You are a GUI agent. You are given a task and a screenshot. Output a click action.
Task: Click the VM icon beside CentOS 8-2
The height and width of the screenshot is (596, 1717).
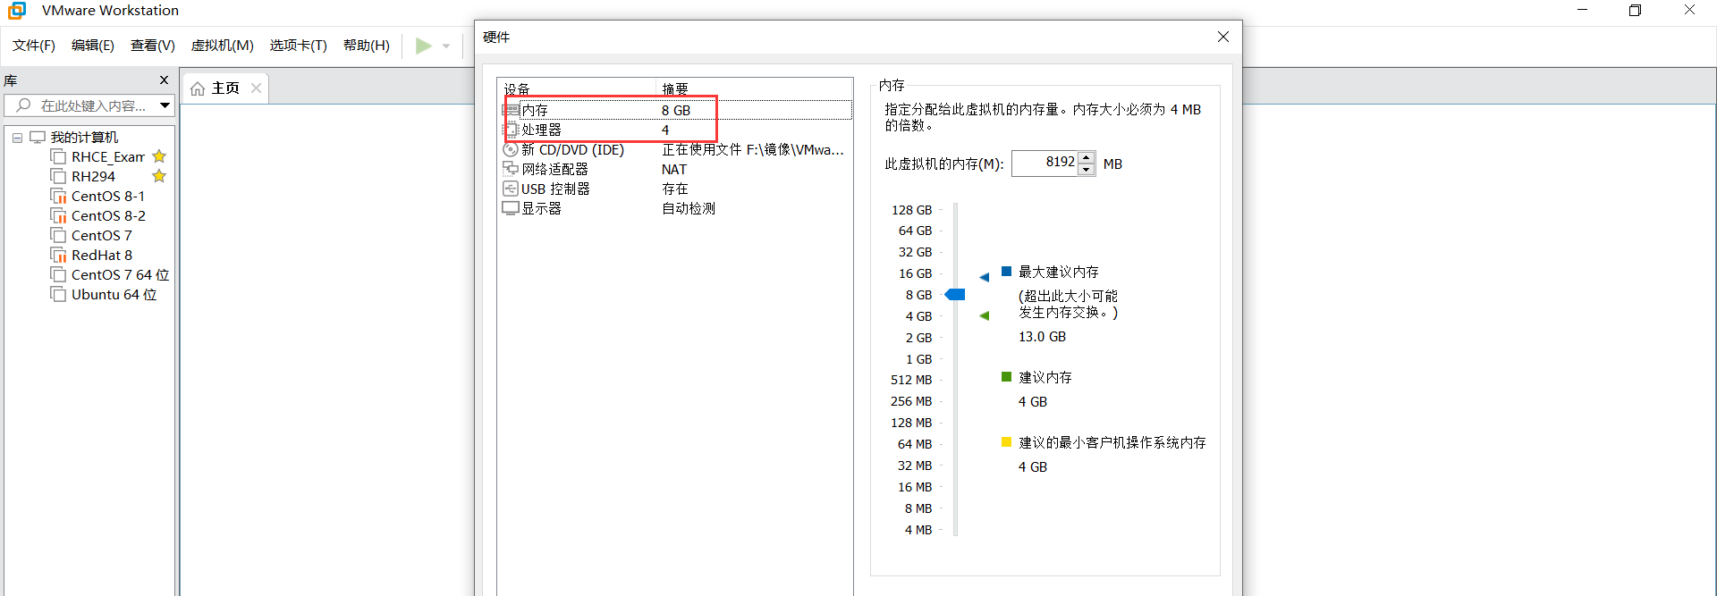[x=59, y=216]
